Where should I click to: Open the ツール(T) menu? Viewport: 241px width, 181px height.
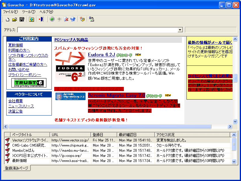[x=29, y=12]
